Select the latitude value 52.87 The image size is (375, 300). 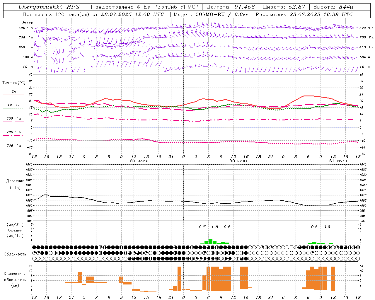(296, 7)
